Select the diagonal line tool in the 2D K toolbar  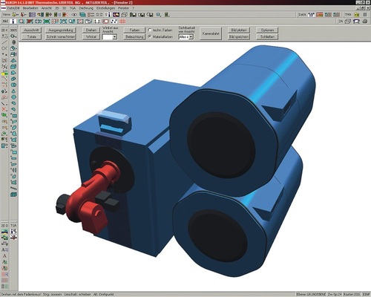[4, 42]
